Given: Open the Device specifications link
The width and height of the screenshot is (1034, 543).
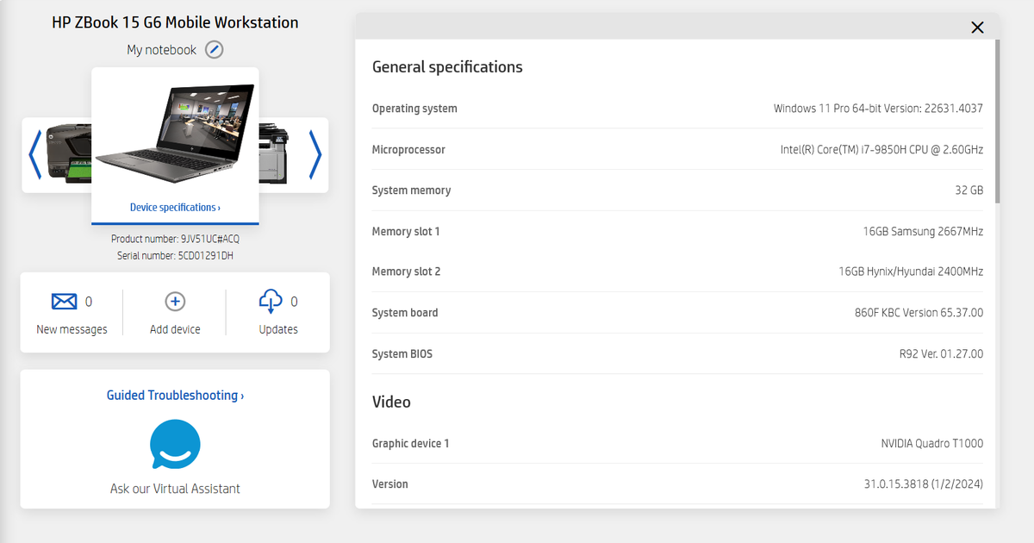Looking at the screenshot, I should tap(175, 208).
